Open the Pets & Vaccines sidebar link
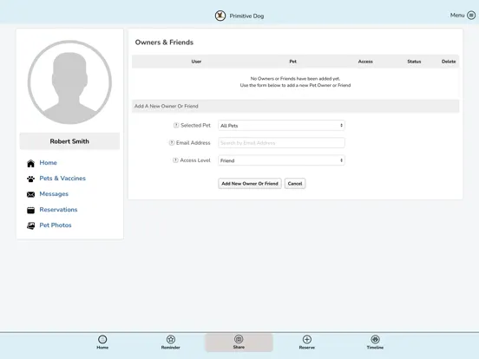 click(62, 179)
